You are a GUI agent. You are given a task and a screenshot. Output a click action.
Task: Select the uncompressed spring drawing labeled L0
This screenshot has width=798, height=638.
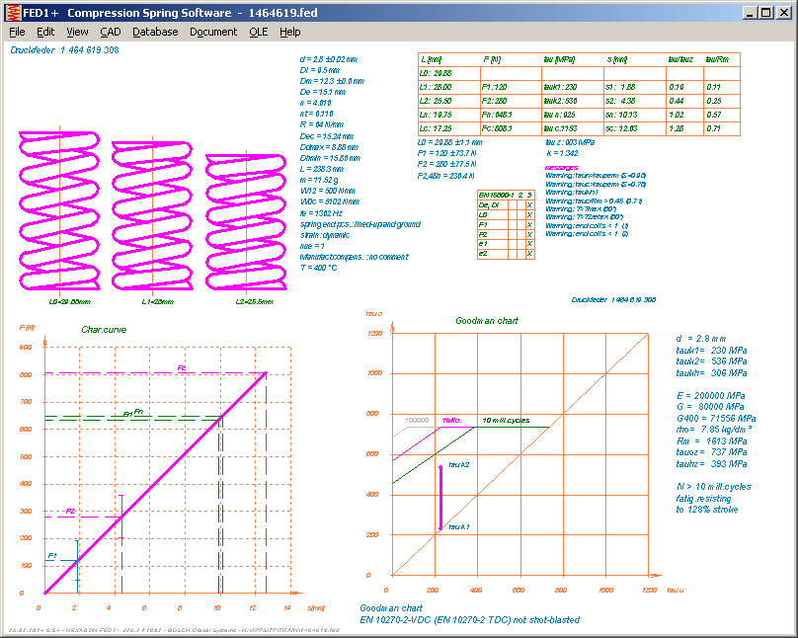[60, 209]
